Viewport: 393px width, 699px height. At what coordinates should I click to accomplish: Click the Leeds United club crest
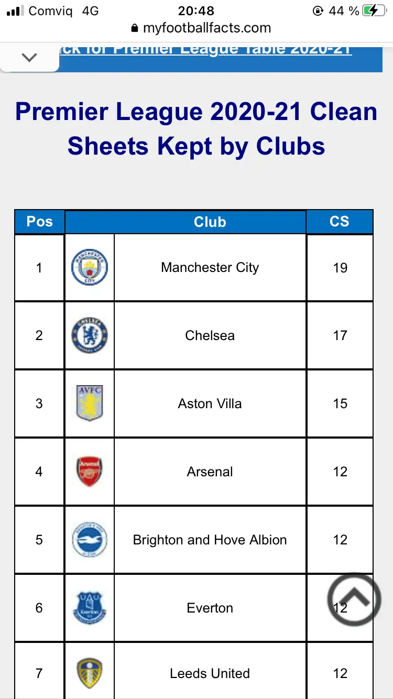[90, 673]
